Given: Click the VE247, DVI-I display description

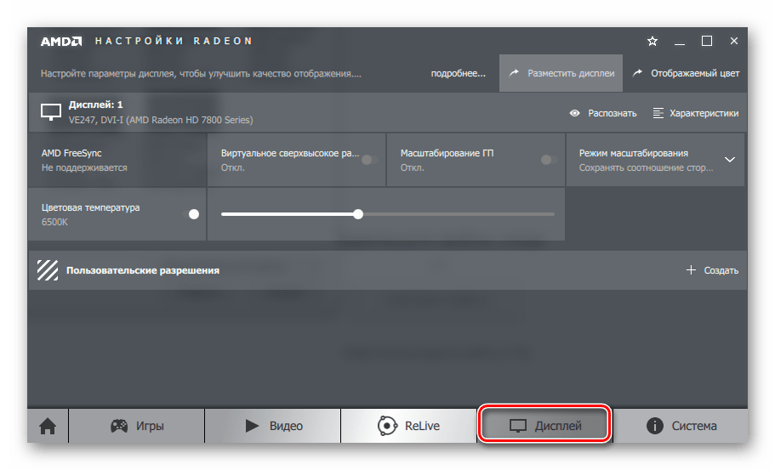Looking at the screenshot, I should coord(161,120).
